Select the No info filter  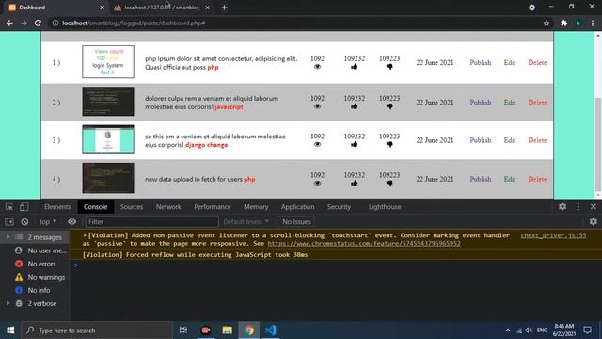pos(33,290)
